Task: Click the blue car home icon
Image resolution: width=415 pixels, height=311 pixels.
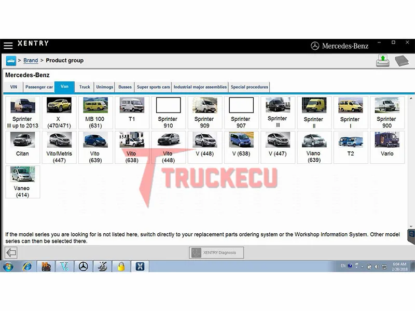Action: [11, 61]
